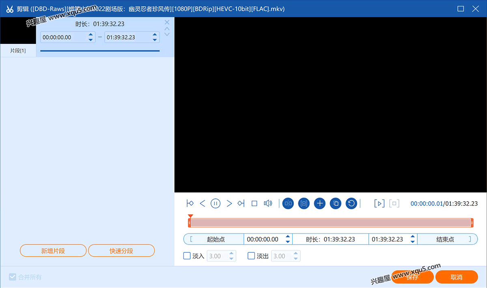Click the scissors app icon in the title bar
This screenshot has width=487, height=288.
[x=10, y=9]
